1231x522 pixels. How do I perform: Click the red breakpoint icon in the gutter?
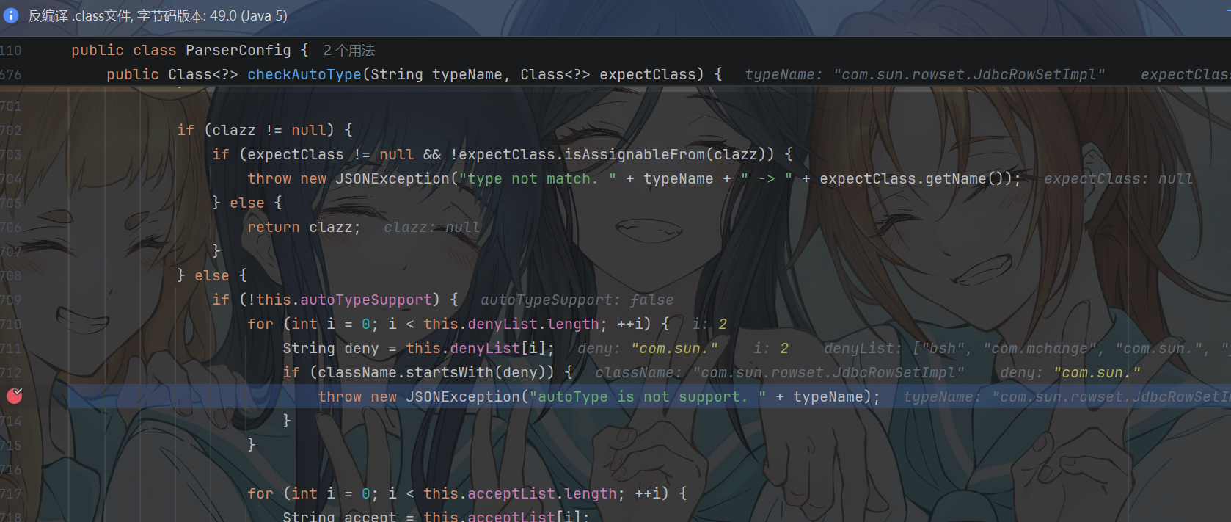(x=15, y=396)
